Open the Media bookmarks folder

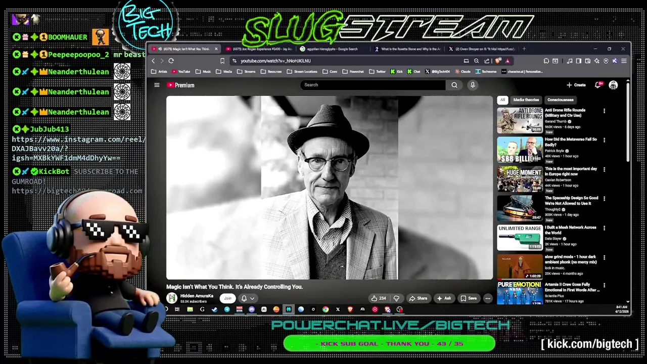[224, 72]
